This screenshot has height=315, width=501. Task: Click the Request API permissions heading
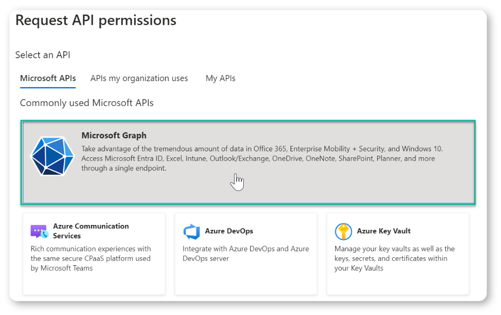click(x=96, y=20)
